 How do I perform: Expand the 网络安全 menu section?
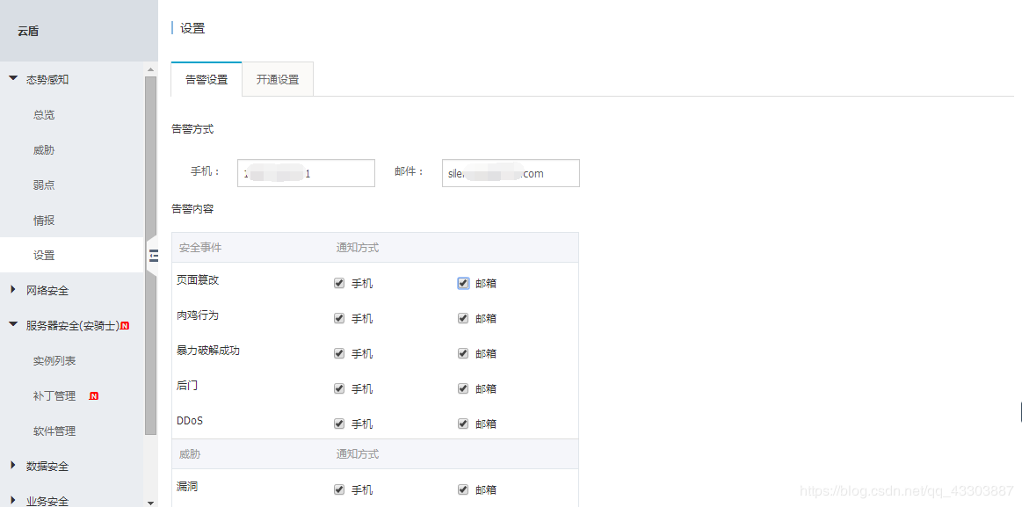pyautogui.click(x=13, y=290)
